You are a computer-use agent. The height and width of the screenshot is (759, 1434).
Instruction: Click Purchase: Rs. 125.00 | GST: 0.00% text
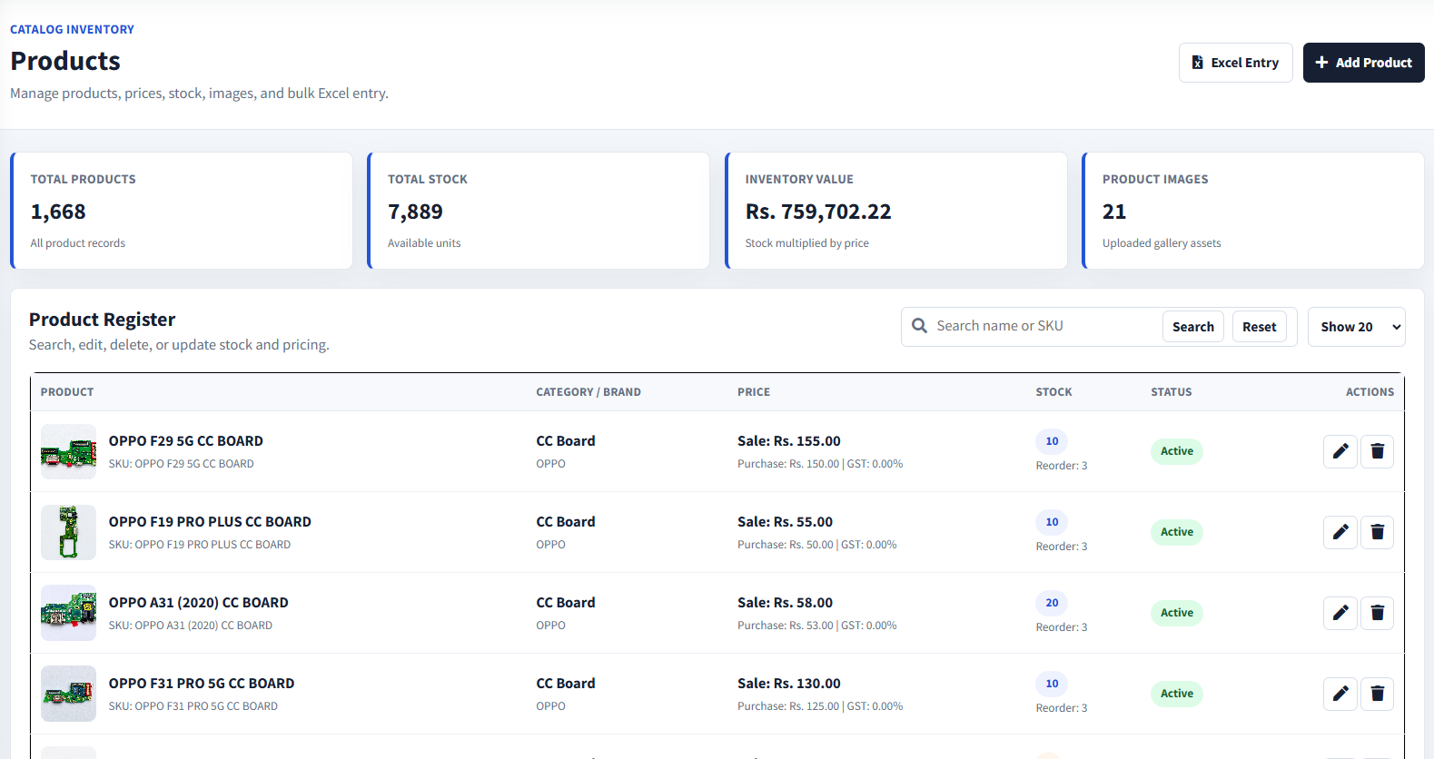pyautogui.click(x=820, y=706)
